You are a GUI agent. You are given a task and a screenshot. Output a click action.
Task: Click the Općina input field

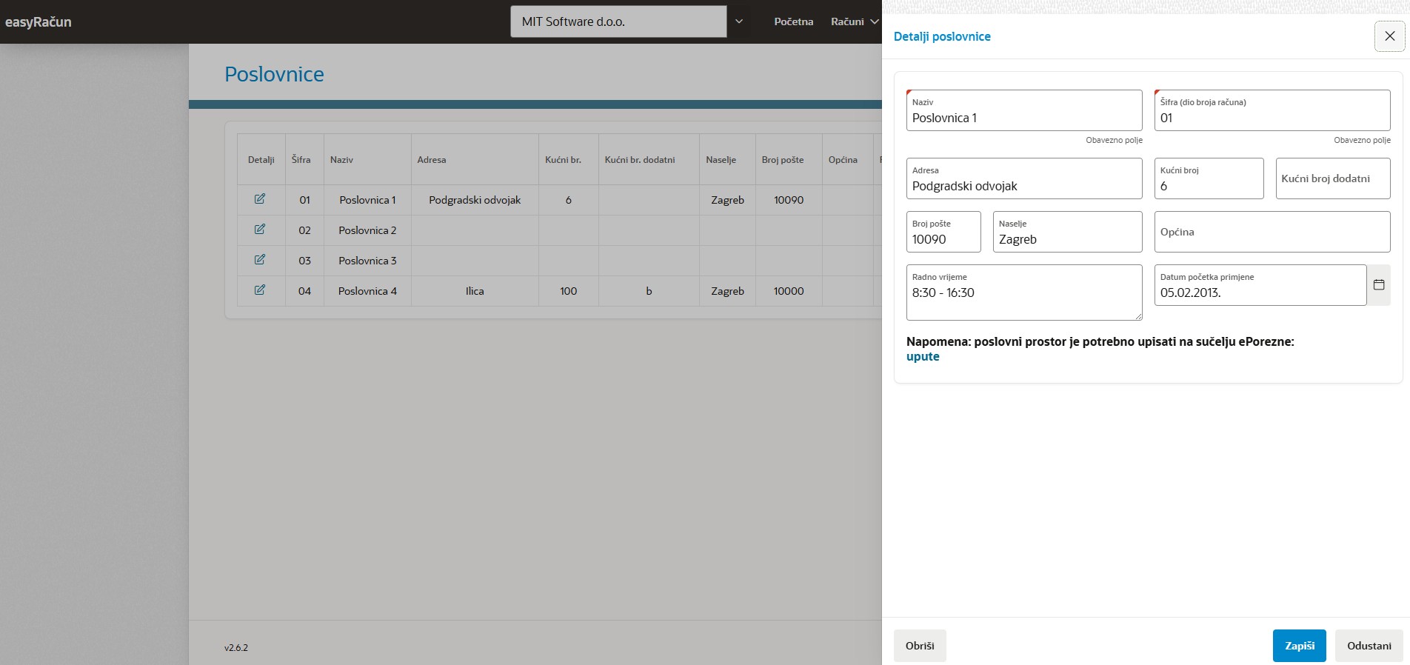point(1272,232)
